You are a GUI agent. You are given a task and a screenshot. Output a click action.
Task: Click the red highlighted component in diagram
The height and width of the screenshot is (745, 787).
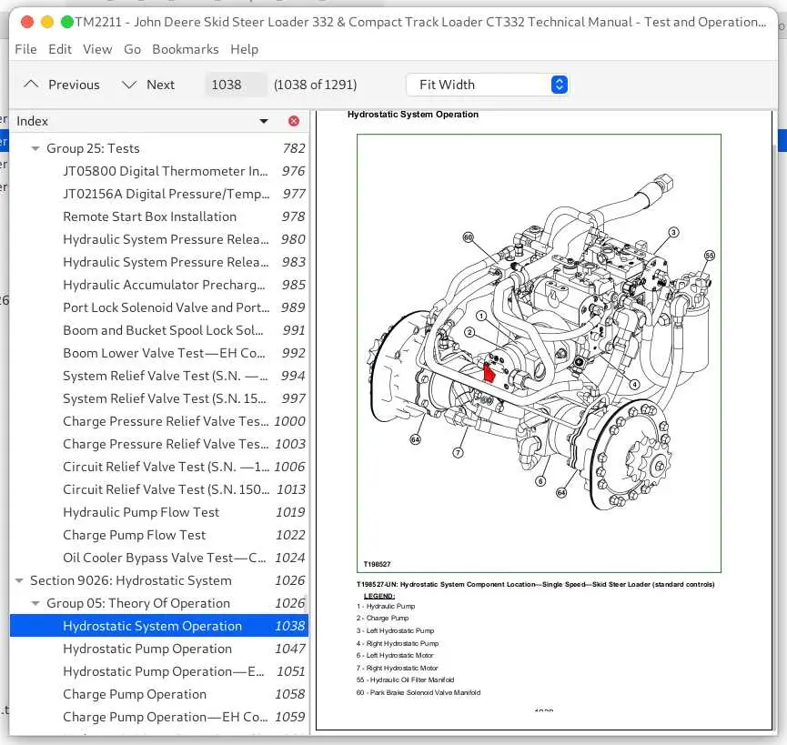tap(489, 373)
